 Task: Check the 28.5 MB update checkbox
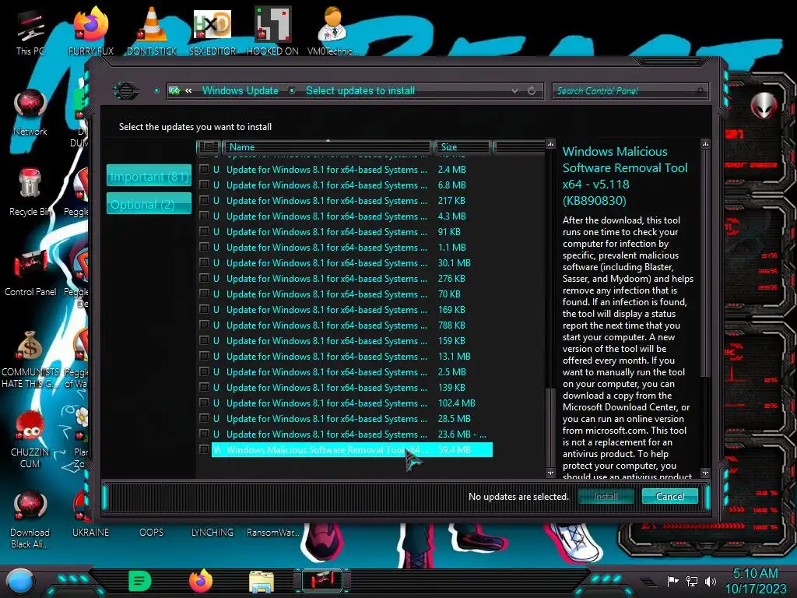(x=204, y=418)
